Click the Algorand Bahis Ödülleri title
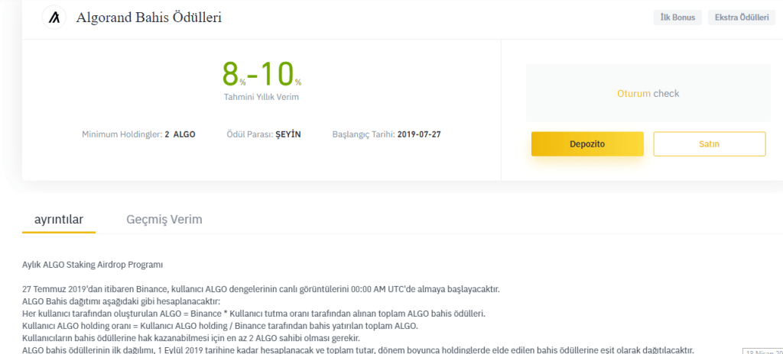 (149, 18)
